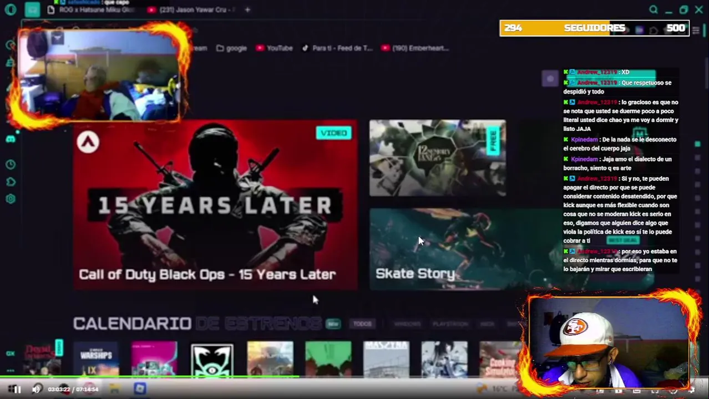Open the green cover game tile
Viewport: 709px width, 399px height.
328,359
